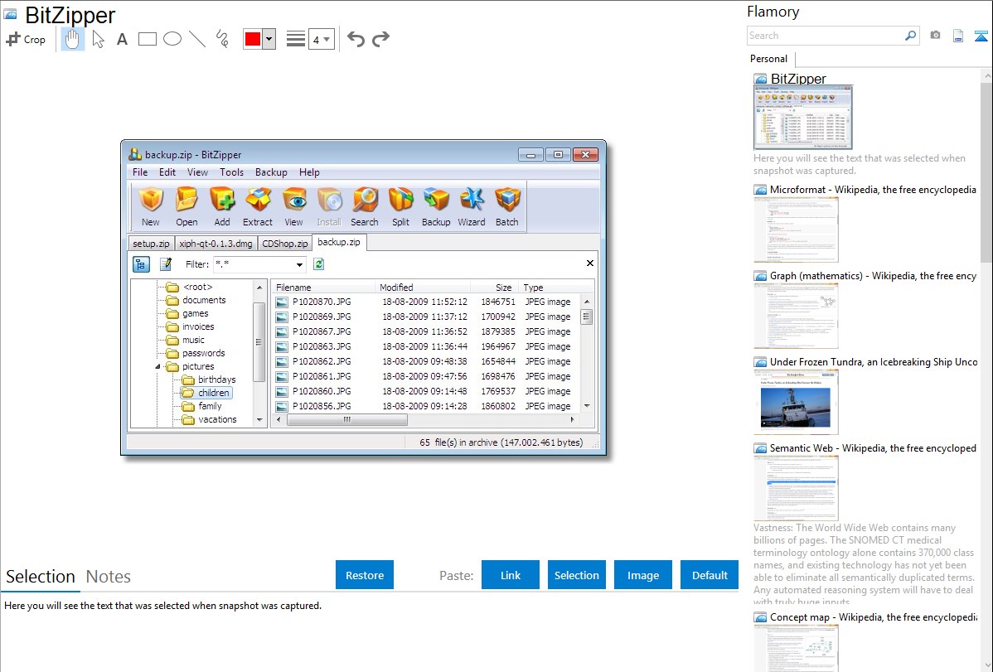Screen dimensions: 993x672
Task: Click the Split toolbar icon
Action: [x=401, y=206]
